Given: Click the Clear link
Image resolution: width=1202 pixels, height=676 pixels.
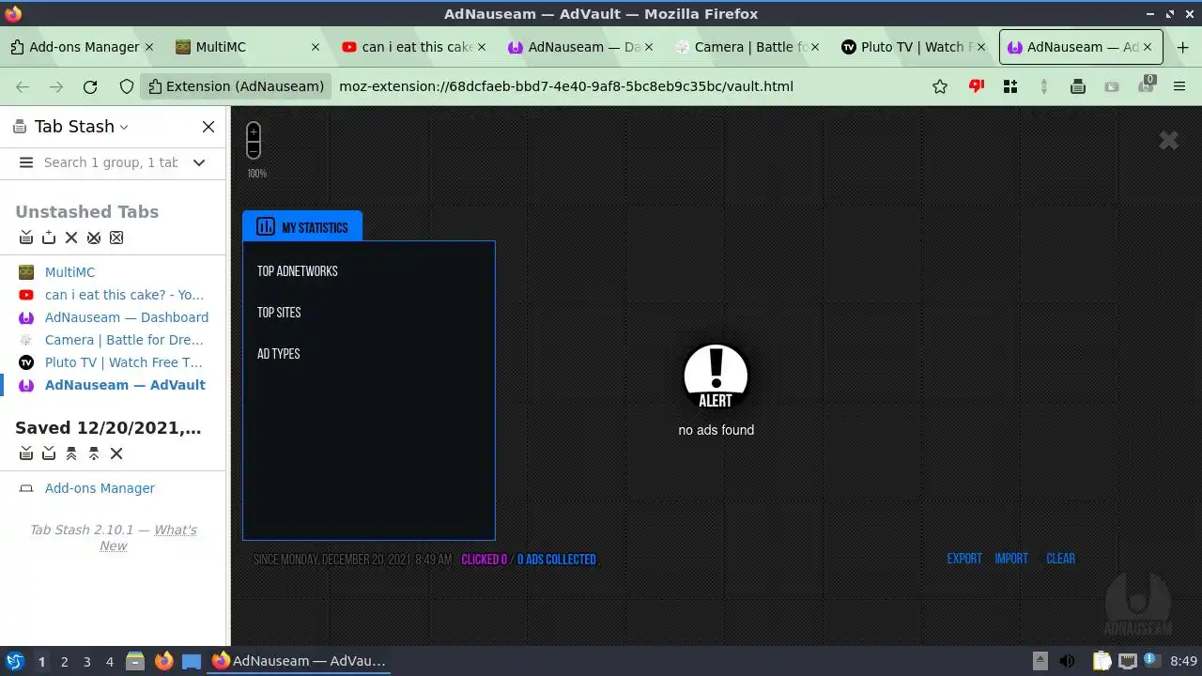Looking at the screenshot, I should pyautogui.click(x=1060, y=559).
